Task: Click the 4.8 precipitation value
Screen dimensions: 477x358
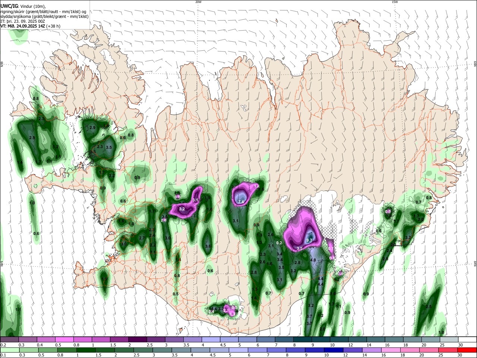Action: coord(313,260)
